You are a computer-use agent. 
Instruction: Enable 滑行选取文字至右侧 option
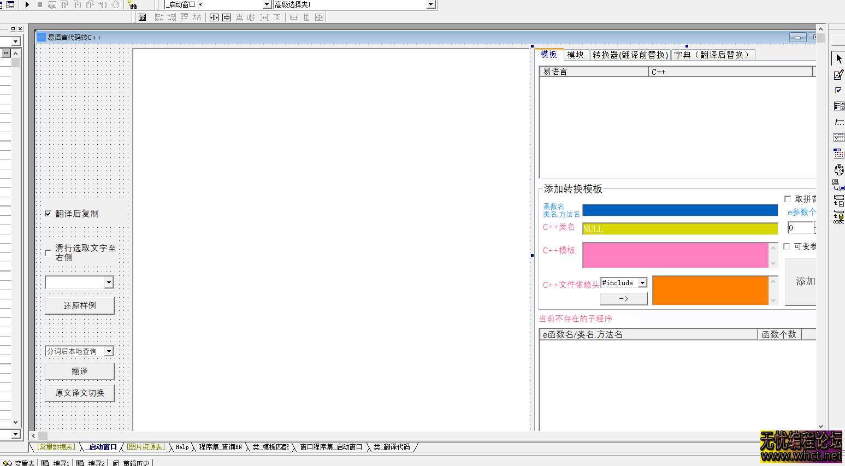click(x=48, y=253)
